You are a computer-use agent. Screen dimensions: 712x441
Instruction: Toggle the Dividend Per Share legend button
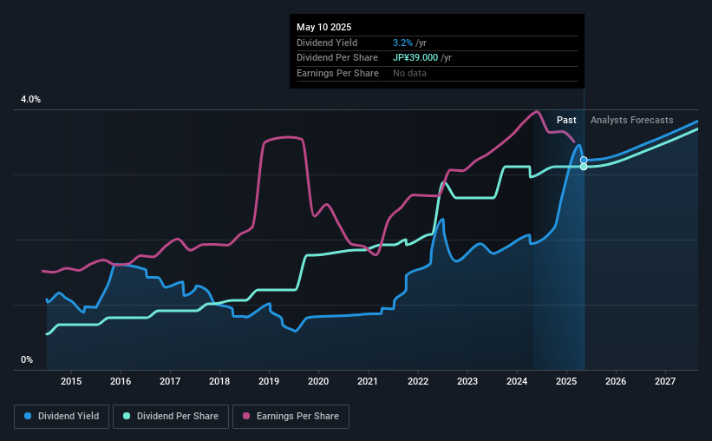[x=171, y=417]
